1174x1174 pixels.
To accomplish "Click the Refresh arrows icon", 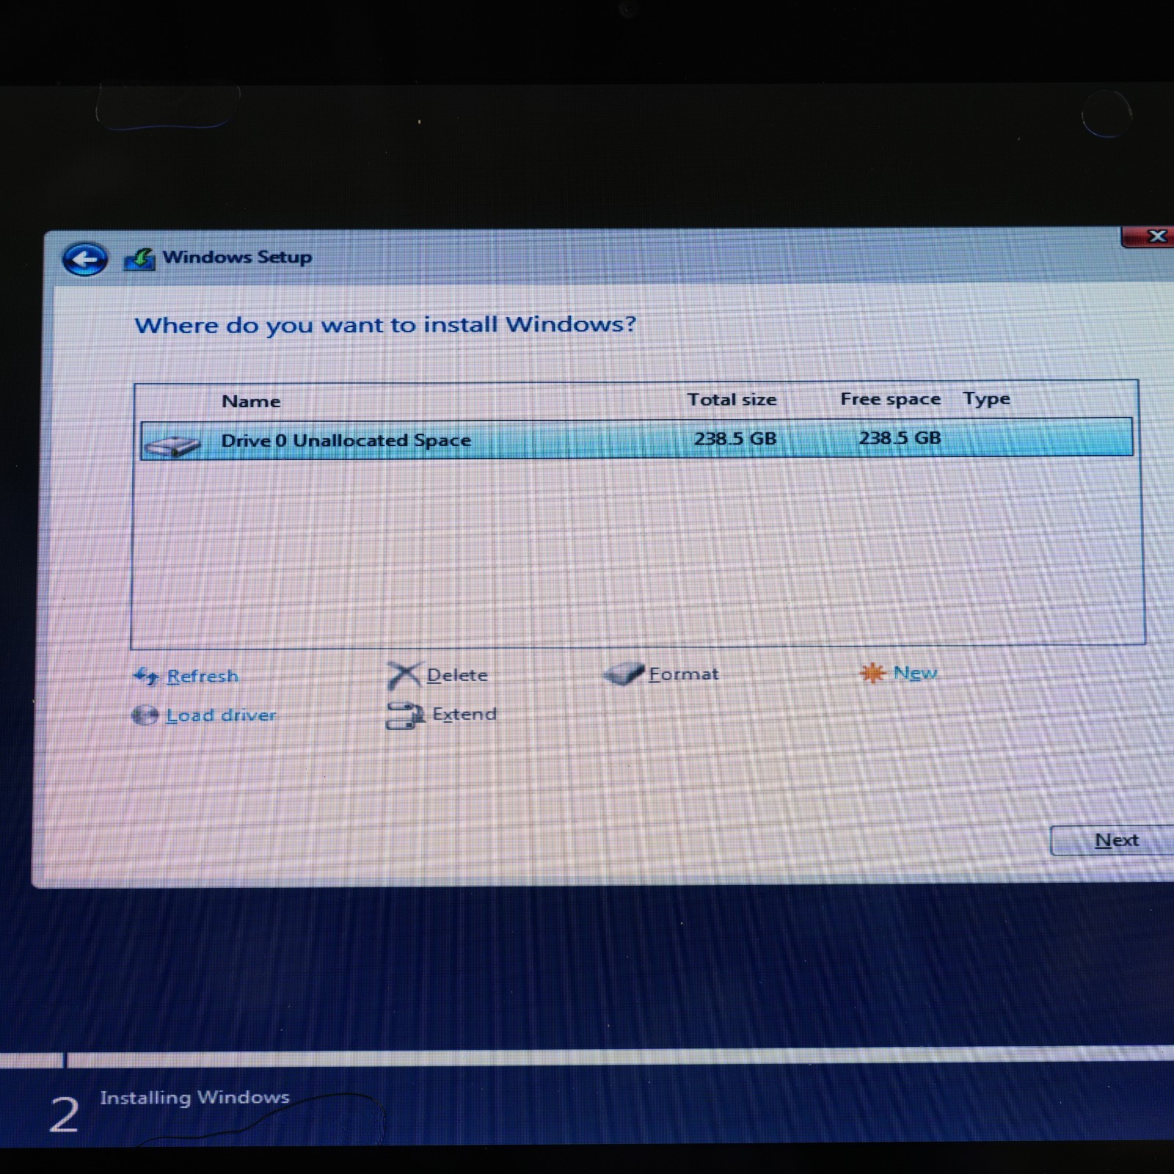I will pos(147,676).
